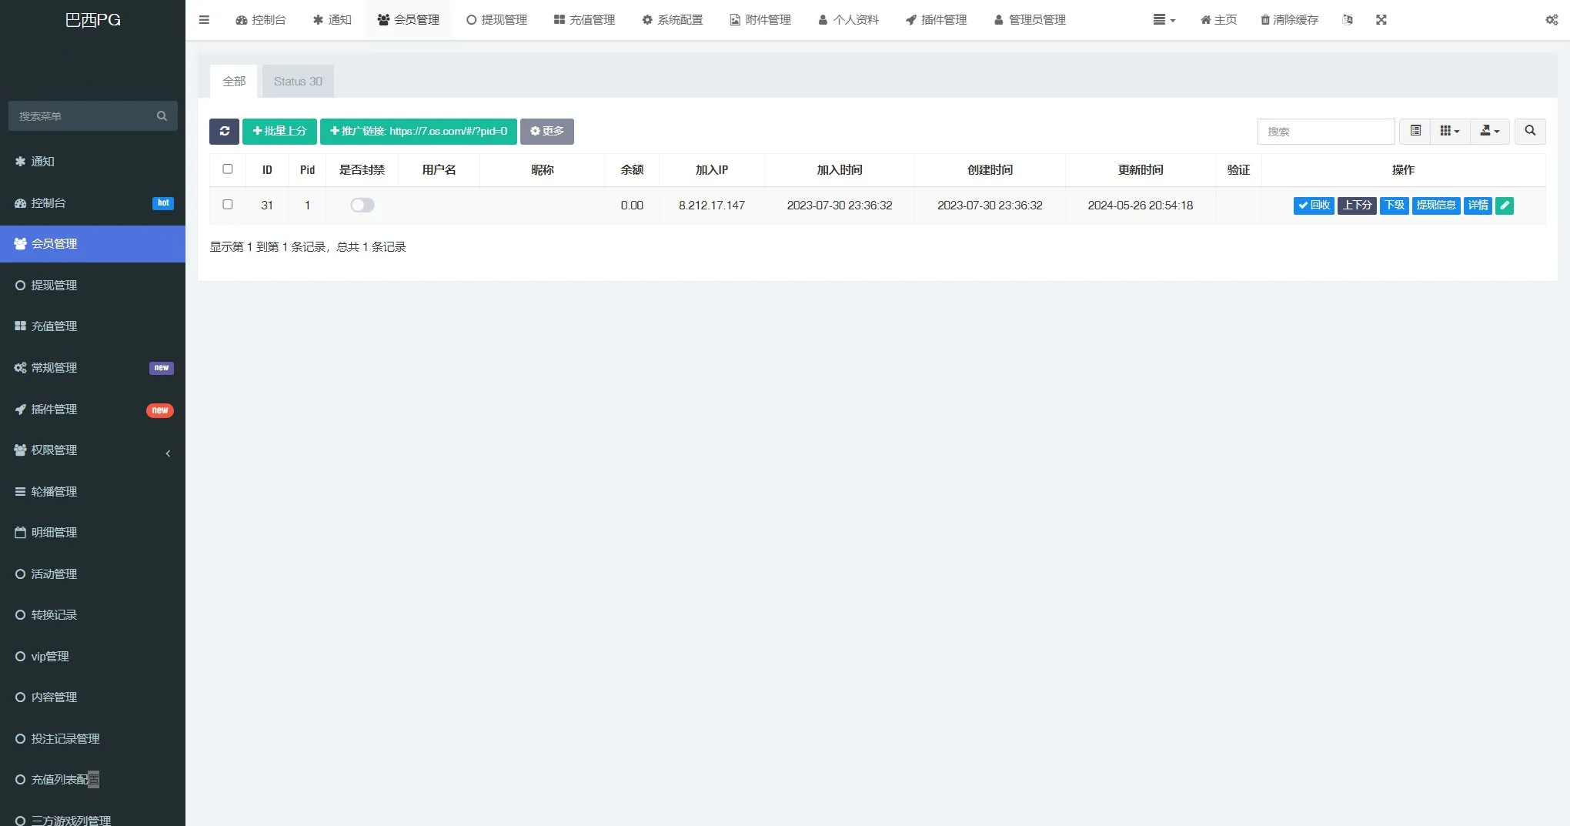The height and width of the screenshot is (826, 1570).
Task: Open the 清除缓存 cache clearing function
Action: coord(1288,20)
